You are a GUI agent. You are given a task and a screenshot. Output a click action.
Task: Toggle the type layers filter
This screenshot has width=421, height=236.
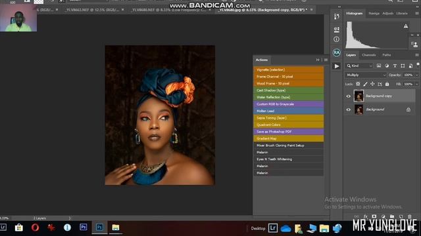[395, 66]
